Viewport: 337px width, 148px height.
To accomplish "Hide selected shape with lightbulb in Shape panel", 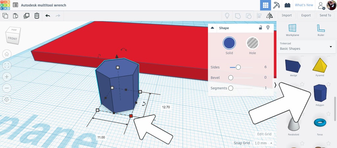I will click(x=268, y=28).
